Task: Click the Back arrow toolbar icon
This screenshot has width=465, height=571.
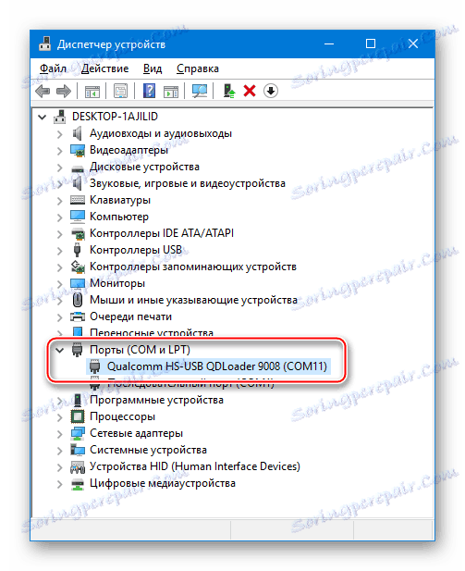Action: pyautogui.click(x=43, y=91)
